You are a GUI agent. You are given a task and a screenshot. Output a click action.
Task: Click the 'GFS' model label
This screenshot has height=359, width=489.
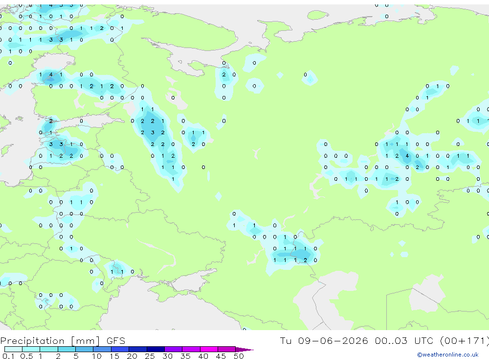click(x=116, y=341)
